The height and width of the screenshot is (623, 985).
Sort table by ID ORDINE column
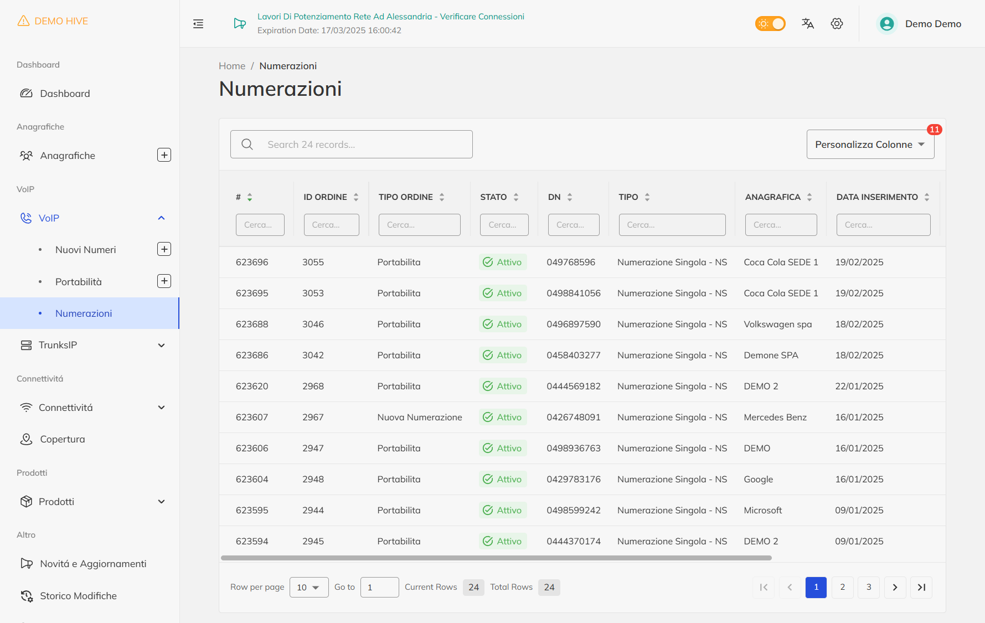pyautogui.click(x=356, y=197)
